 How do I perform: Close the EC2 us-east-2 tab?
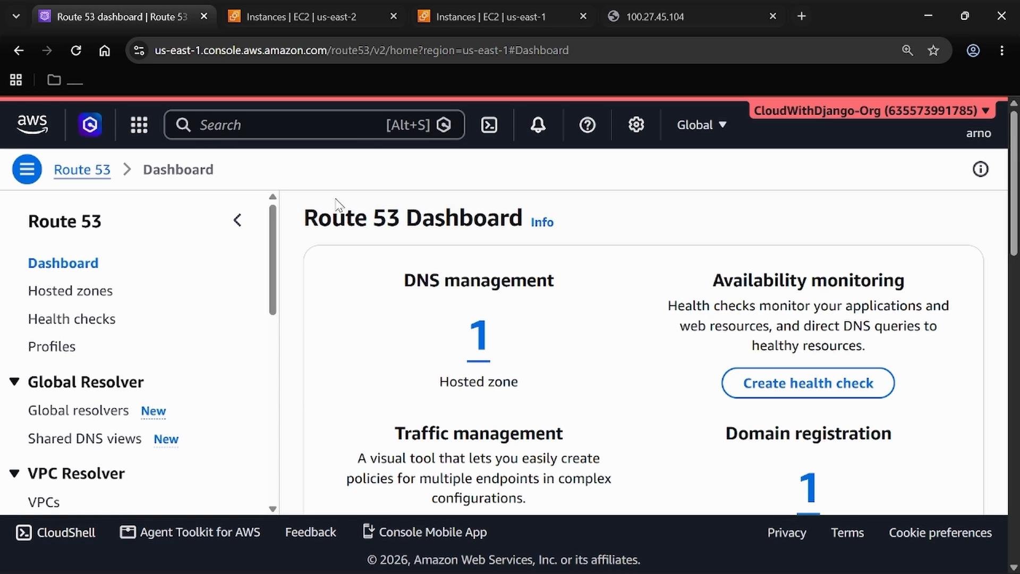tap(394, 16)
